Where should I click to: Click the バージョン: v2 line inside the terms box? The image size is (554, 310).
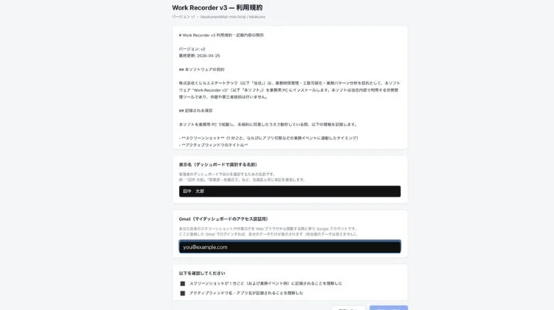click(x=192, y=49)
